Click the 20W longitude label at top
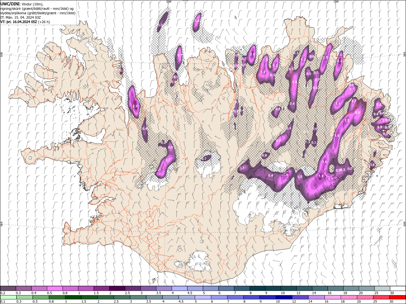Screen dimensions: 406x304 169,2
